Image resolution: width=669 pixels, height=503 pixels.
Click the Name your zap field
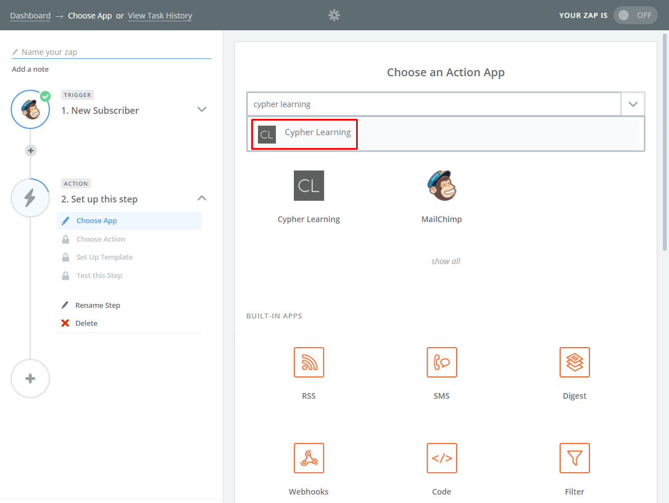pos(112,52)
